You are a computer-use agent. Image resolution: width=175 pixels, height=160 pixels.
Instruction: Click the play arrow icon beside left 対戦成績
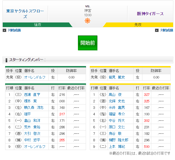tap(4, 30)
